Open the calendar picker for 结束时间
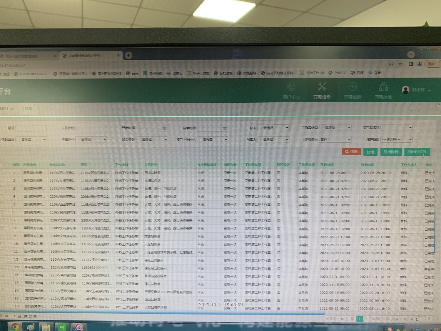The width and height of the screenshot is (441, 331). [225, 128]
